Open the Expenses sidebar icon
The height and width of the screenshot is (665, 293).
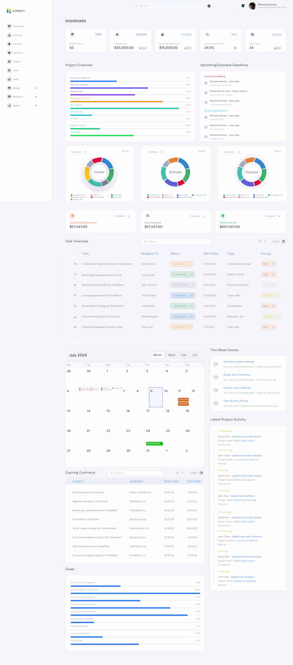(9, 44)
